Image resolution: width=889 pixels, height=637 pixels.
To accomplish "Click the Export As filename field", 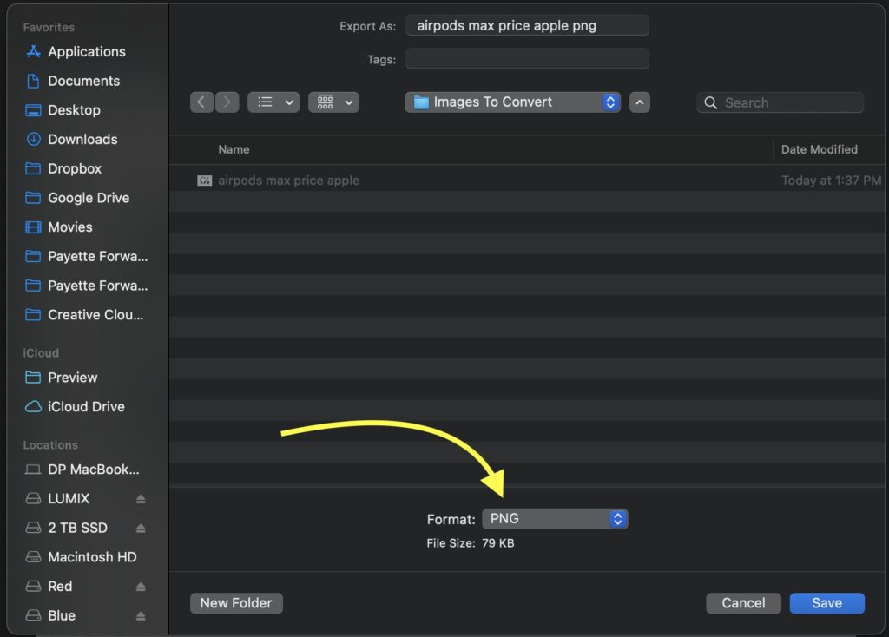I will [x=527, y=25].
